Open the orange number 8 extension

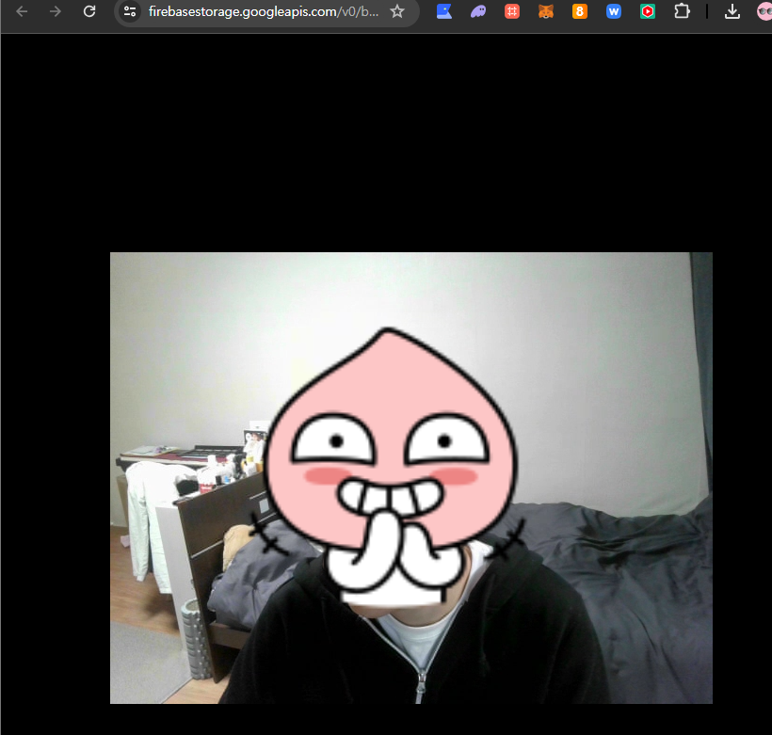[x=580, y=11]
